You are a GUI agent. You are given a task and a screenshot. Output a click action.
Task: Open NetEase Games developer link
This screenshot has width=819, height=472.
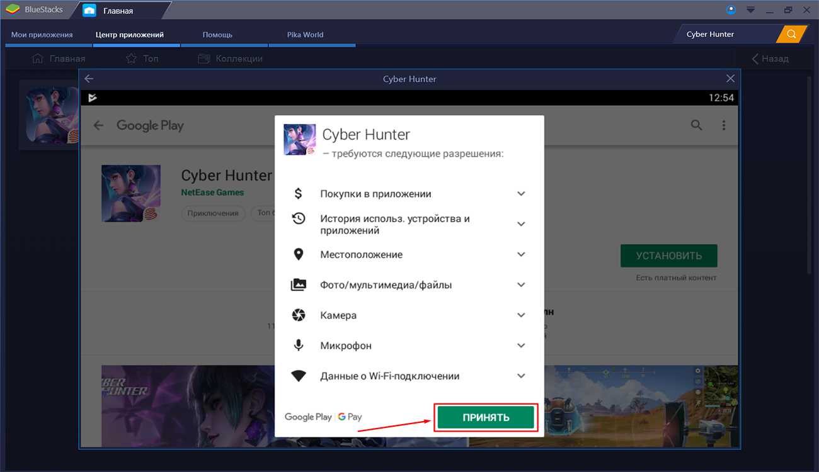212,193
